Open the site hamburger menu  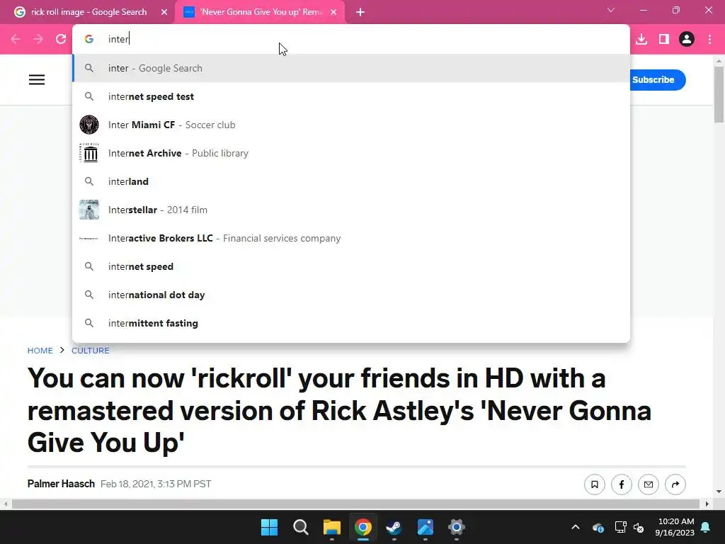coord(37,79)
